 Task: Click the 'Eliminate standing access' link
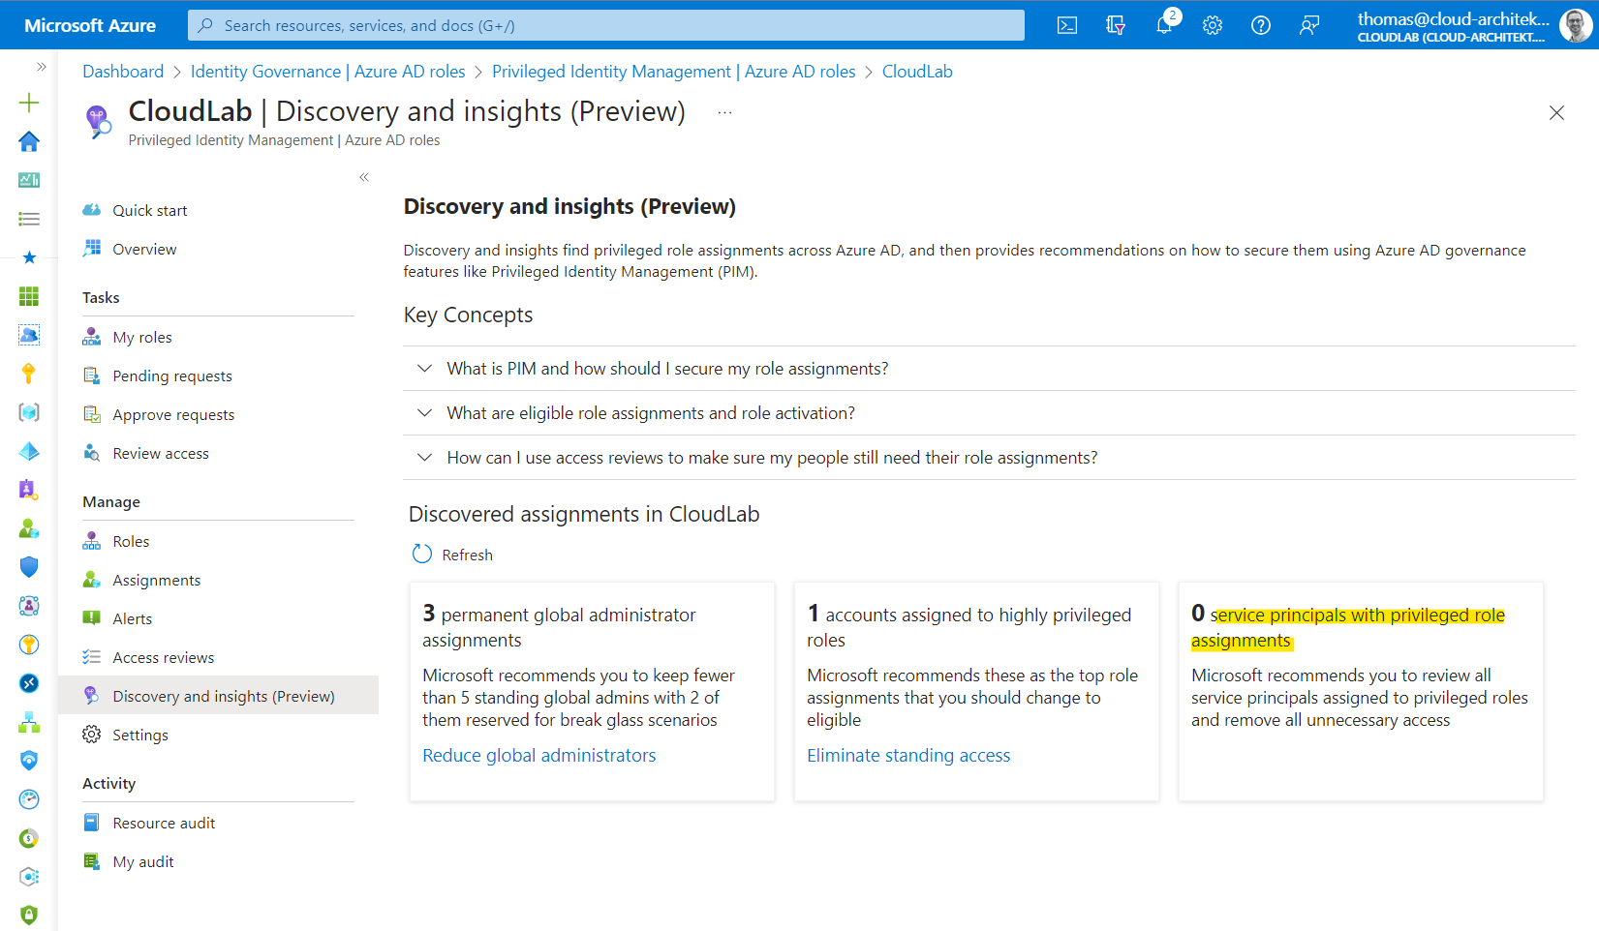click(x=908, y=755)
